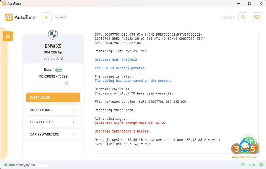Image resolution: width=266 pixels, height=169 pixels.
Task: Click the 'File software version' log line
Action: [141, 102]
